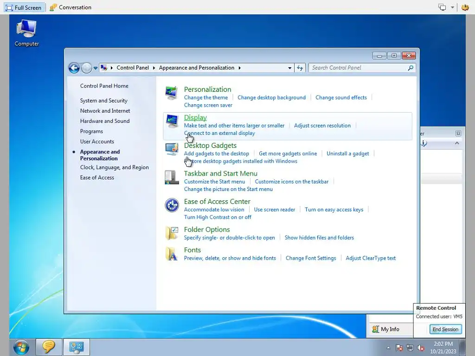Click the Action Center flag tray icon

point(399,348)
